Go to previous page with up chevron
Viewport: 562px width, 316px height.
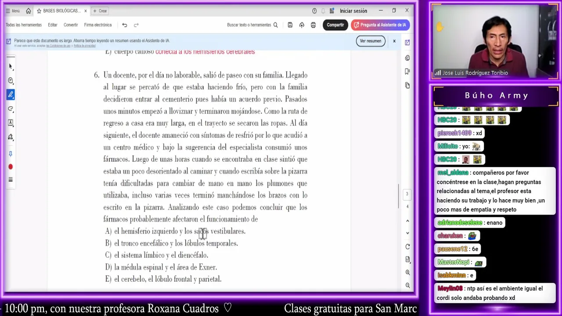coord(407,221)
